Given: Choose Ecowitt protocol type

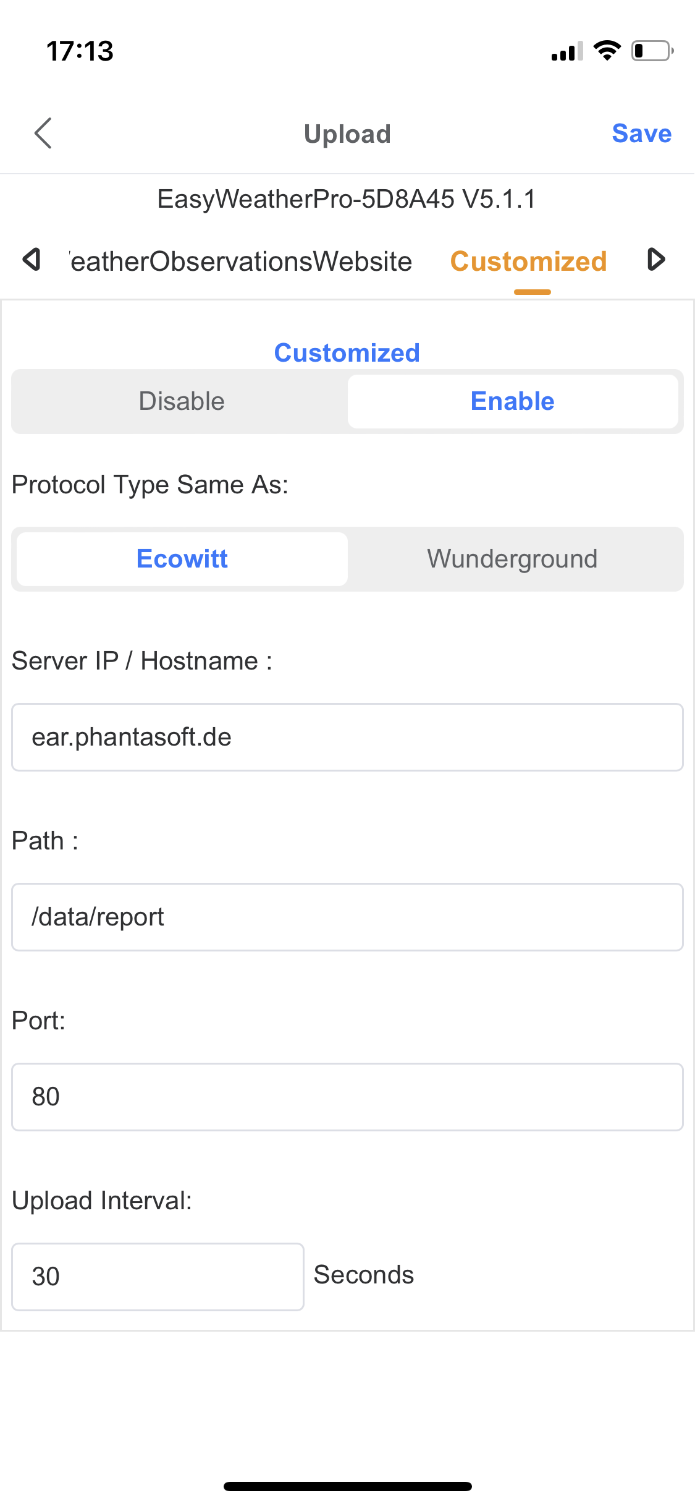Looking at the screenshot, I should (182, 559).
